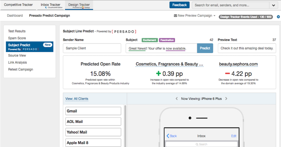Click the Preview Text input field
Image resolution: width=281 pixels, height=147 pixels.
pyautogui.click(x=247, y=48)
